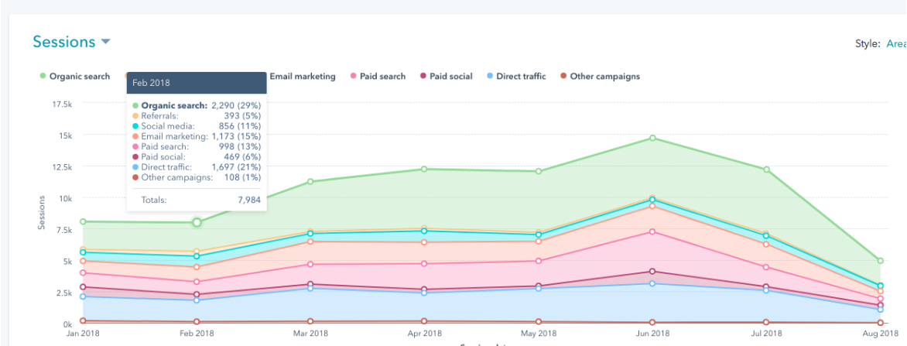Image resolution: width=907 pixels, height=346 pixels.
Task: Click the Aug 2018 x-axis label
Action: click(x=880, y=334)
